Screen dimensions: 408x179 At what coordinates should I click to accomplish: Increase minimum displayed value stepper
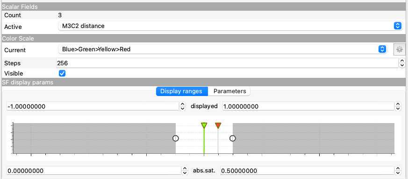tap(183, 104)
